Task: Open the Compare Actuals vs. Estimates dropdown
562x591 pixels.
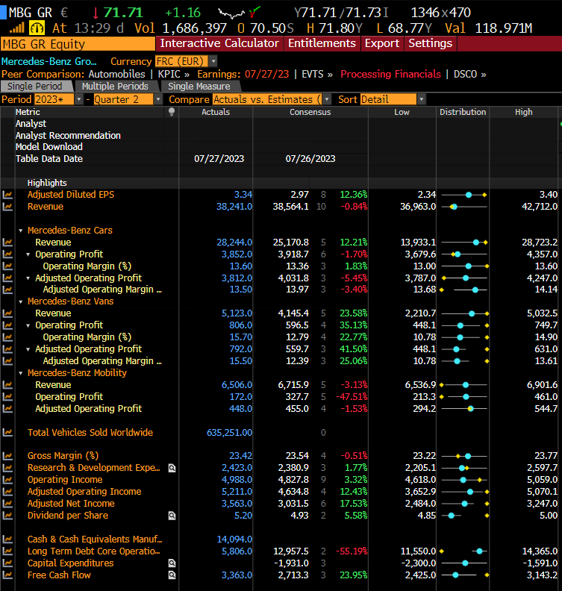Action: (327, 99)
